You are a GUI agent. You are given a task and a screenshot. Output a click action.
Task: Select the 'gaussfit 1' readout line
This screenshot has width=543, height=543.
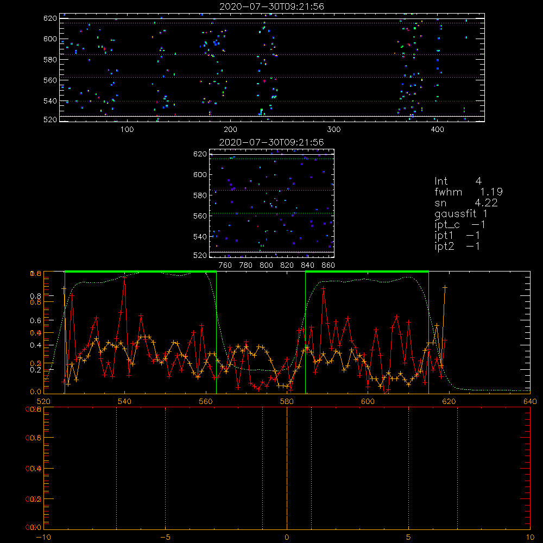tap(461, 214)
